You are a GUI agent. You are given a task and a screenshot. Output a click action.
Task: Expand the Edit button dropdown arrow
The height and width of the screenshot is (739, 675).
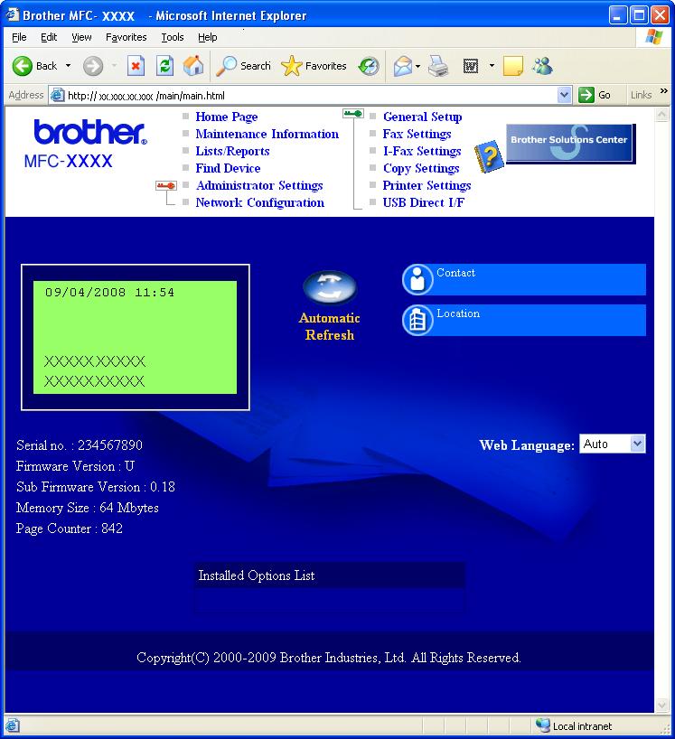point(492,66)
